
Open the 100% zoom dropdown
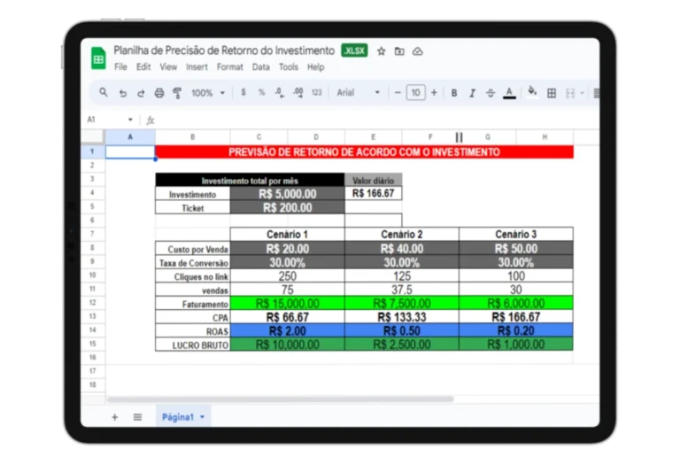[208, 93]
